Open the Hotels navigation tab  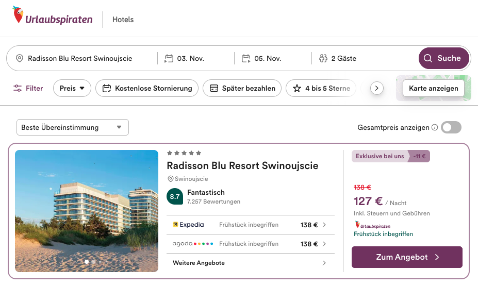coord(123,20)
